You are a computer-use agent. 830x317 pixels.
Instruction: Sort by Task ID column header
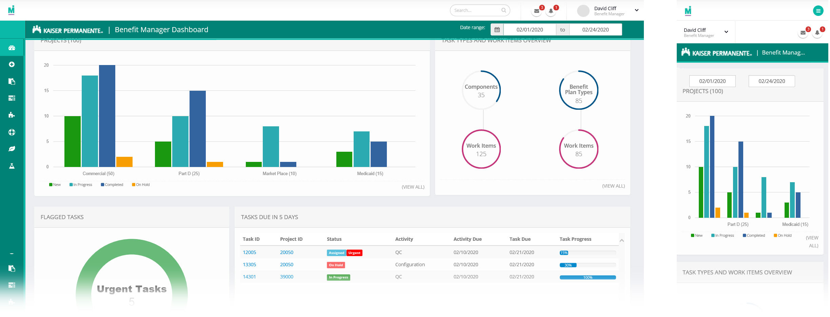coord(251,239)
